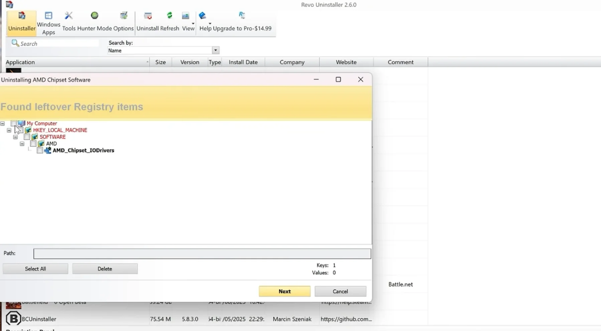Click the Select All button
Screen dimensions: 601x331
click(x=35, y=269)
